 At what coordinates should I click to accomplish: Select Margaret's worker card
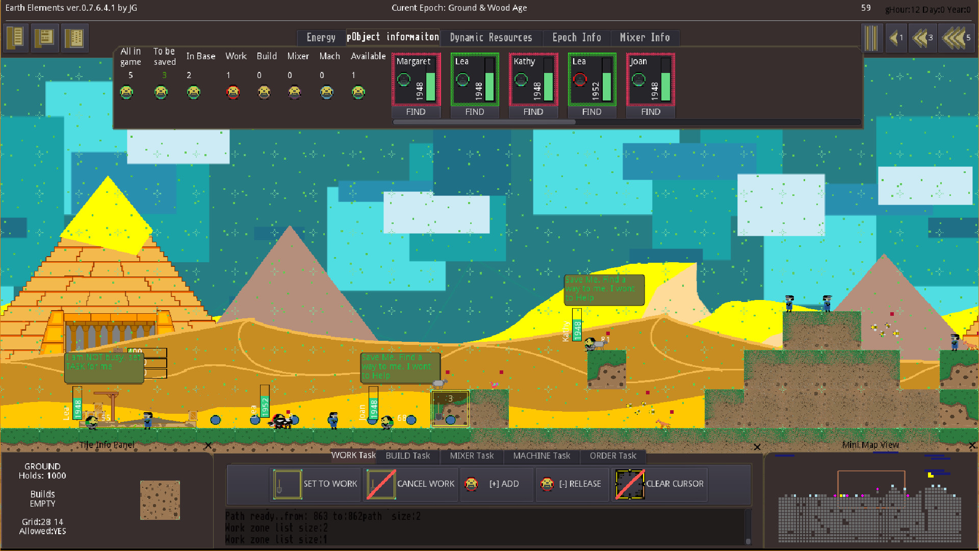tap(416, 79)
